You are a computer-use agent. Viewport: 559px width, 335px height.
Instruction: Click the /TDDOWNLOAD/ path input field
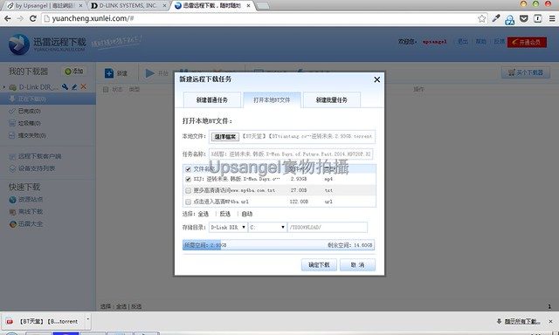328,227
